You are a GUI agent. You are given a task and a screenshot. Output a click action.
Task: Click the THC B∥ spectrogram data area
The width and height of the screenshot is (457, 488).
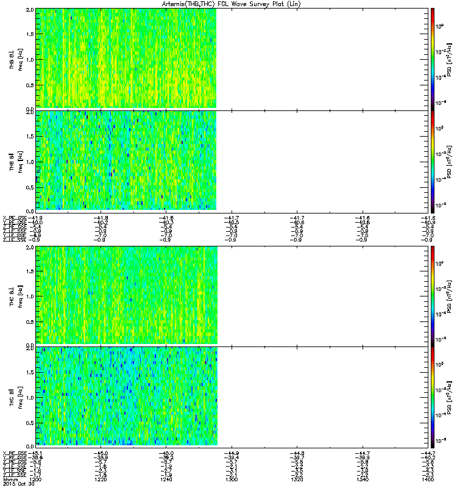tap(127, 396)
